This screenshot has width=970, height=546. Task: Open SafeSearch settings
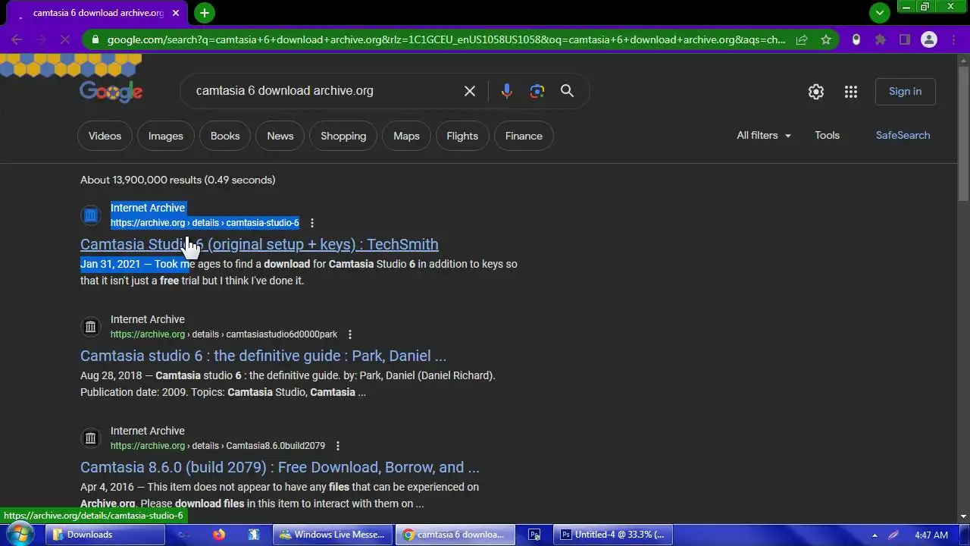[903, 135]
